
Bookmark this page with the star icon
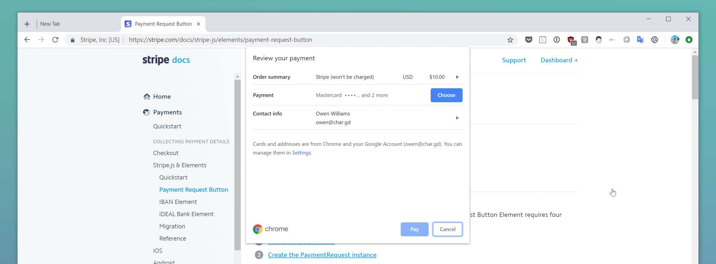[x=510, y=40]
